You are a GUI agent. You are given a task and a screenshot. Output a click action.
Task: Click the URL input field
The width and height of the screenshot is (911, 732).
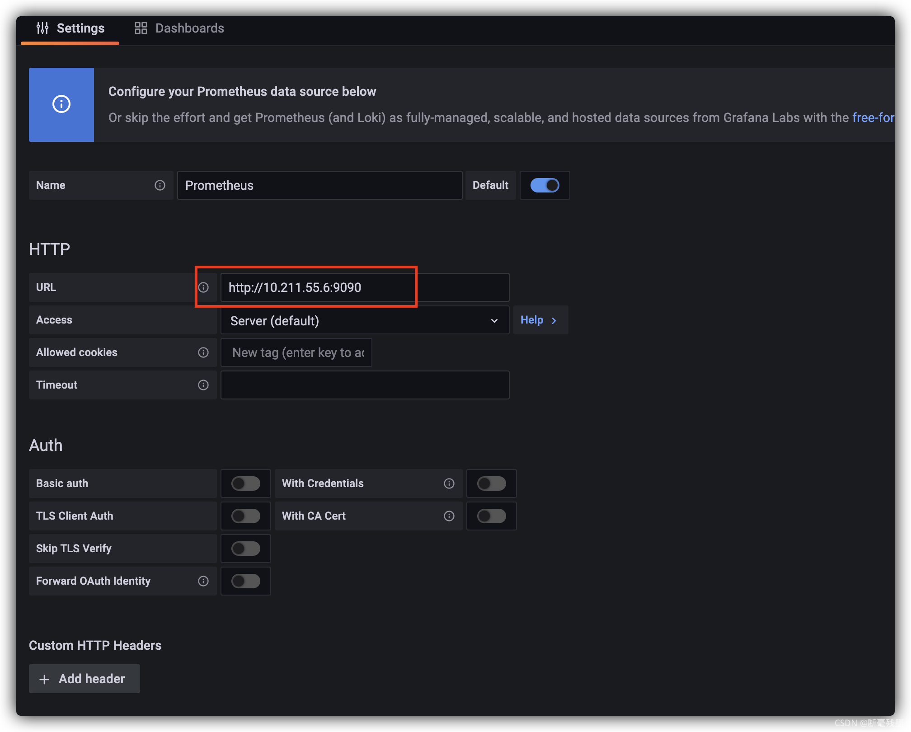(x=365, y=287)
